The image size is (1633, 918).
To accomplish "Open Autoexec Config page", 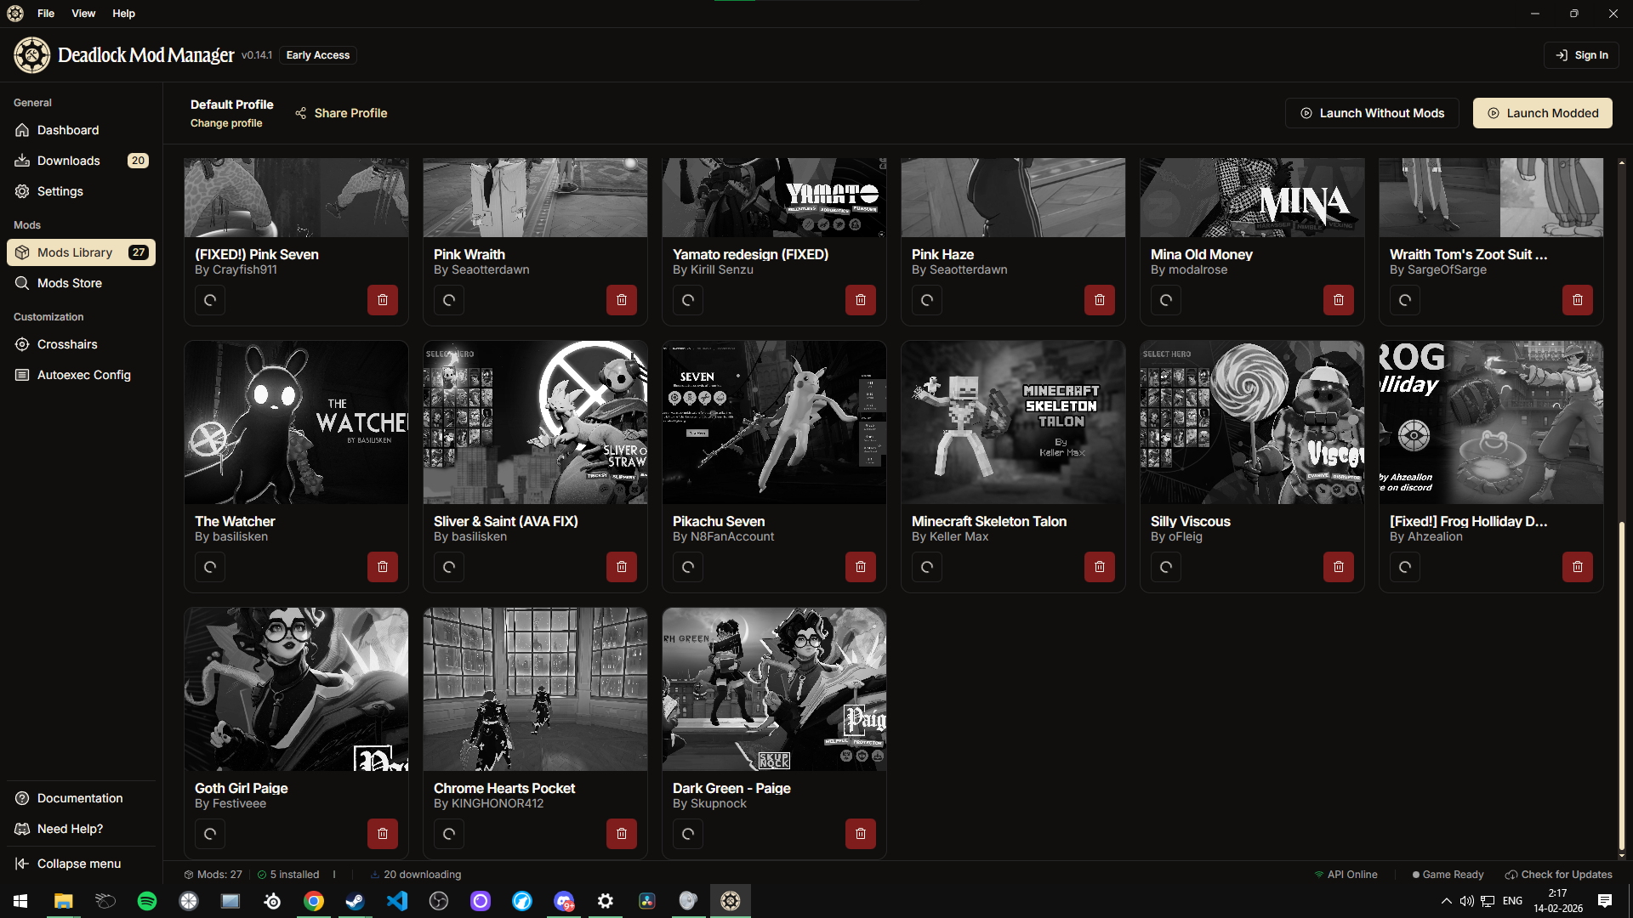I will click(83, 375).
